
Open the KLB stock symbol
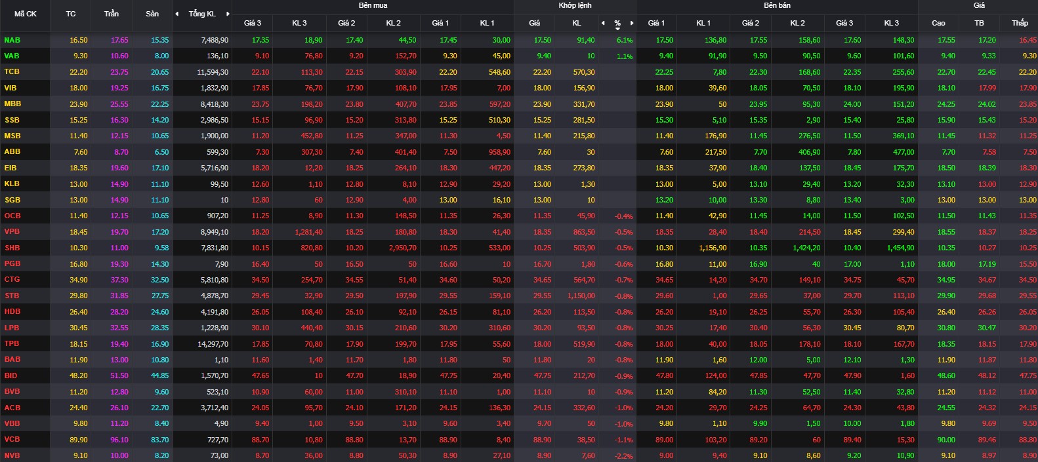pyautogui.click(x=12, y=183)
